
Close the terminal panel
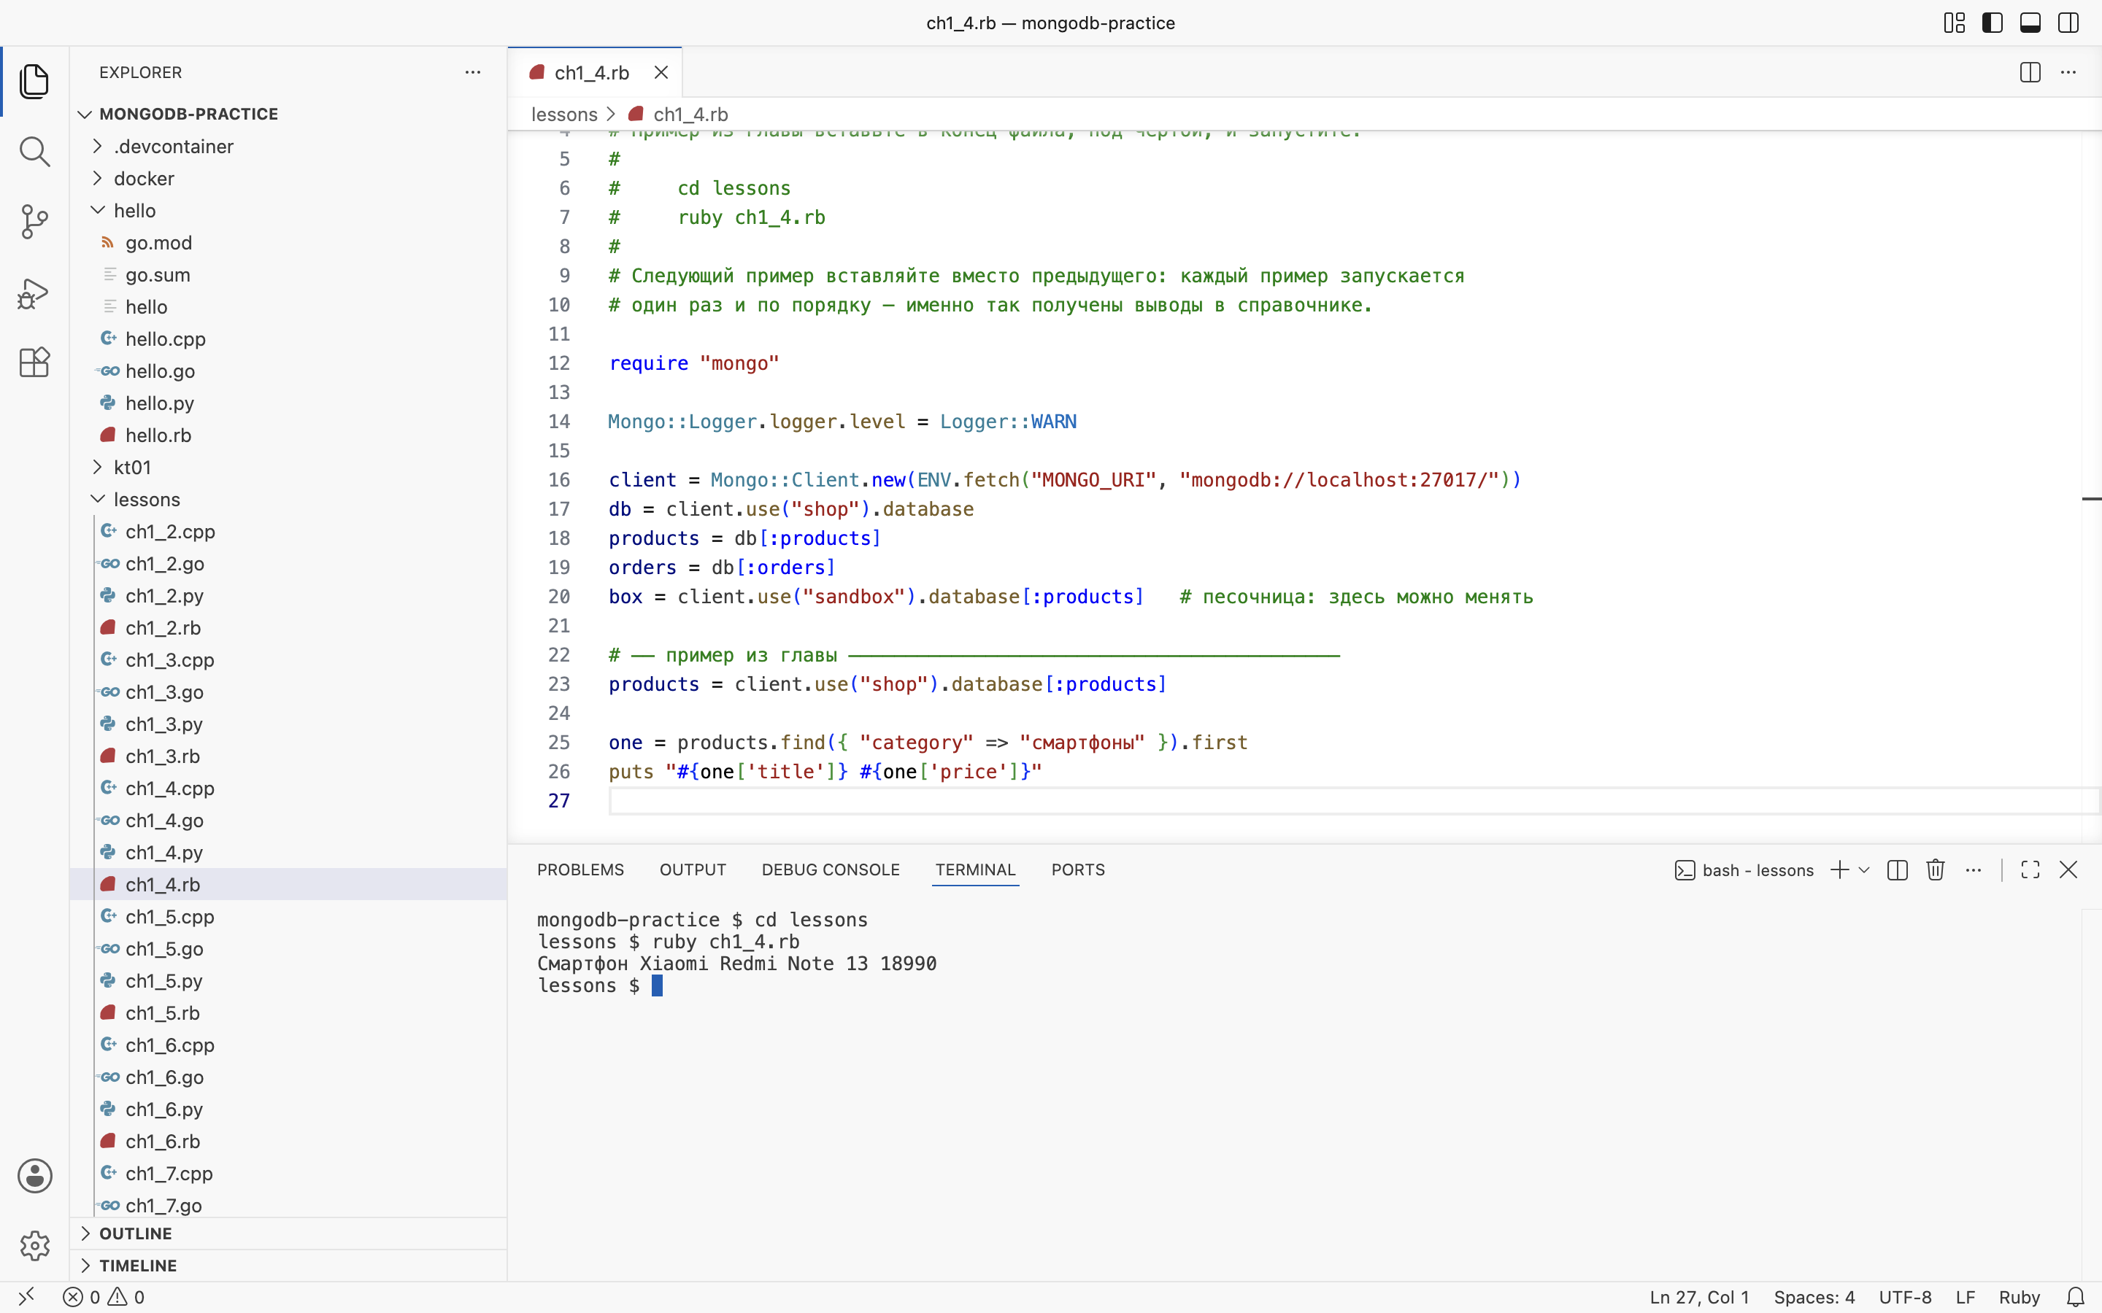tap(2068, 870)
